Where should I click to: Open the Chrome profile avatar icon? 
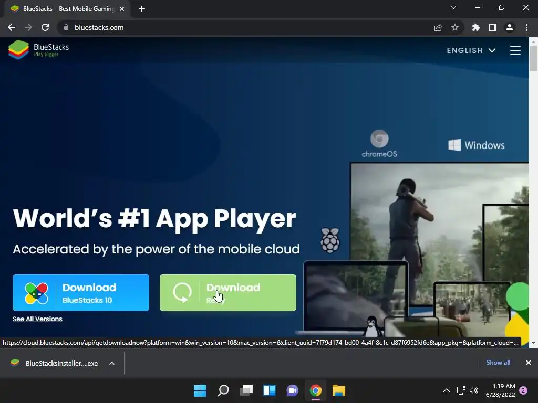(x=510, y=27)
